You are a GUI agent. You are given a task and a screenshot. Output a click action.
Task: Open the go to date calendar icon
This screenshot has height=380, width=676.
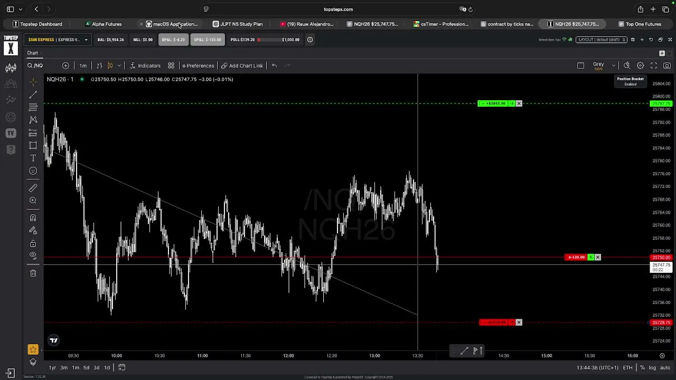point(121,367)
